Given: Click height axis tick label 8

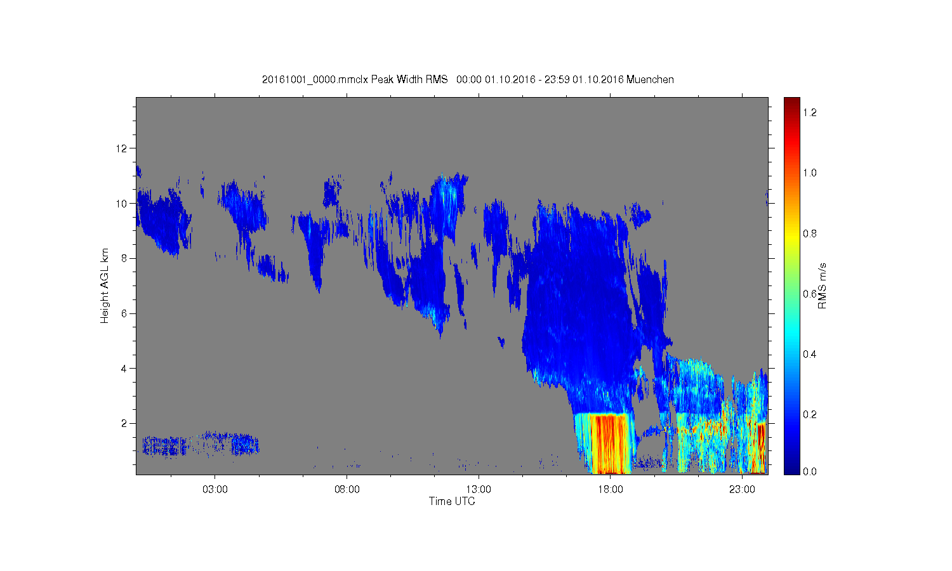Looking at the screenshot, I should coord(124,258).
